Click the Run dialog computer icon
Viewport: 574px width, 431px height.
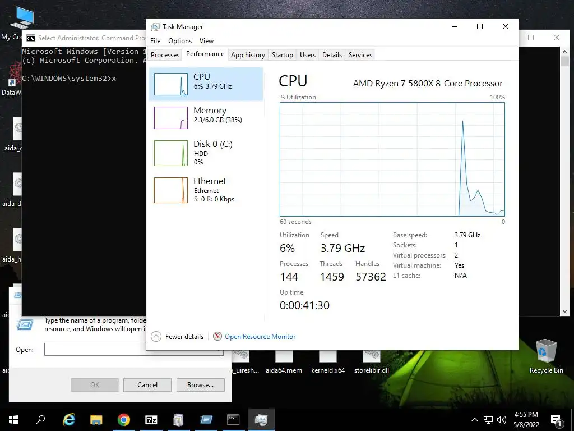(25, 324)
